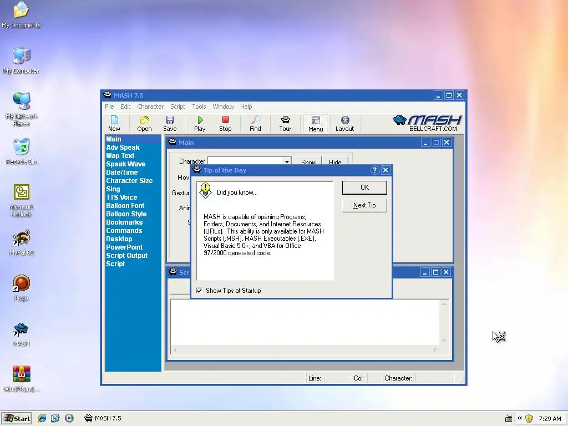Open the Edit menu

125,106
